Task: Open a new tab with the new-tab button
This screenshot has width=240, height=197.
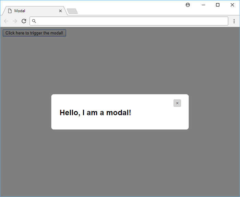Action: point(72,11)
